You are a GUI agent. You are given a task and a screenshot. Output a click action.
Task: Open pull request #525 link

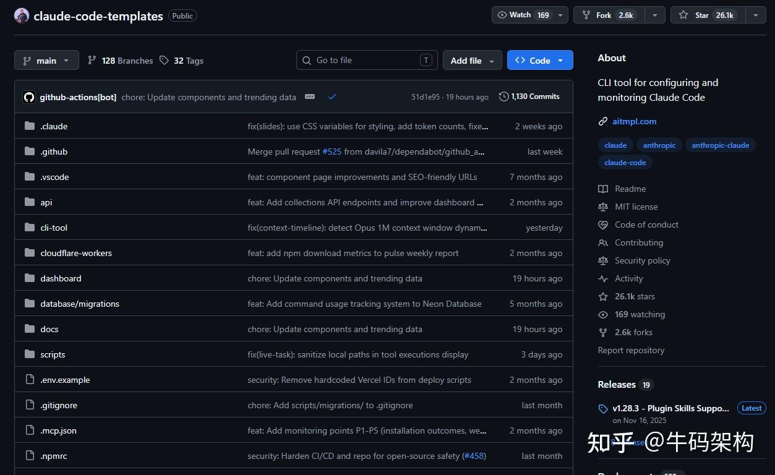pos(332,152)
